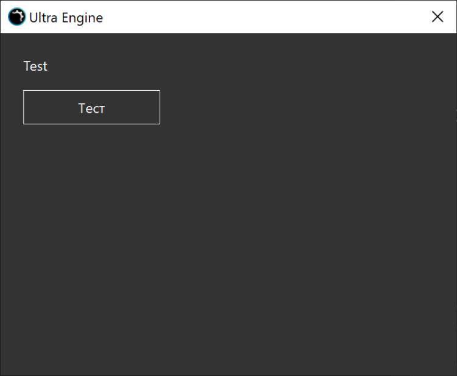This screenshot has width=457, height=376.
Task: Select the word Ultra in the title
Action: tap(43, 18)
